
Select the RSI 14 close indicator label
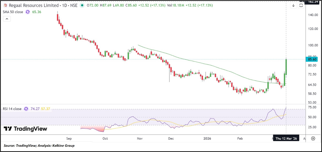click(x=12, y=109)
